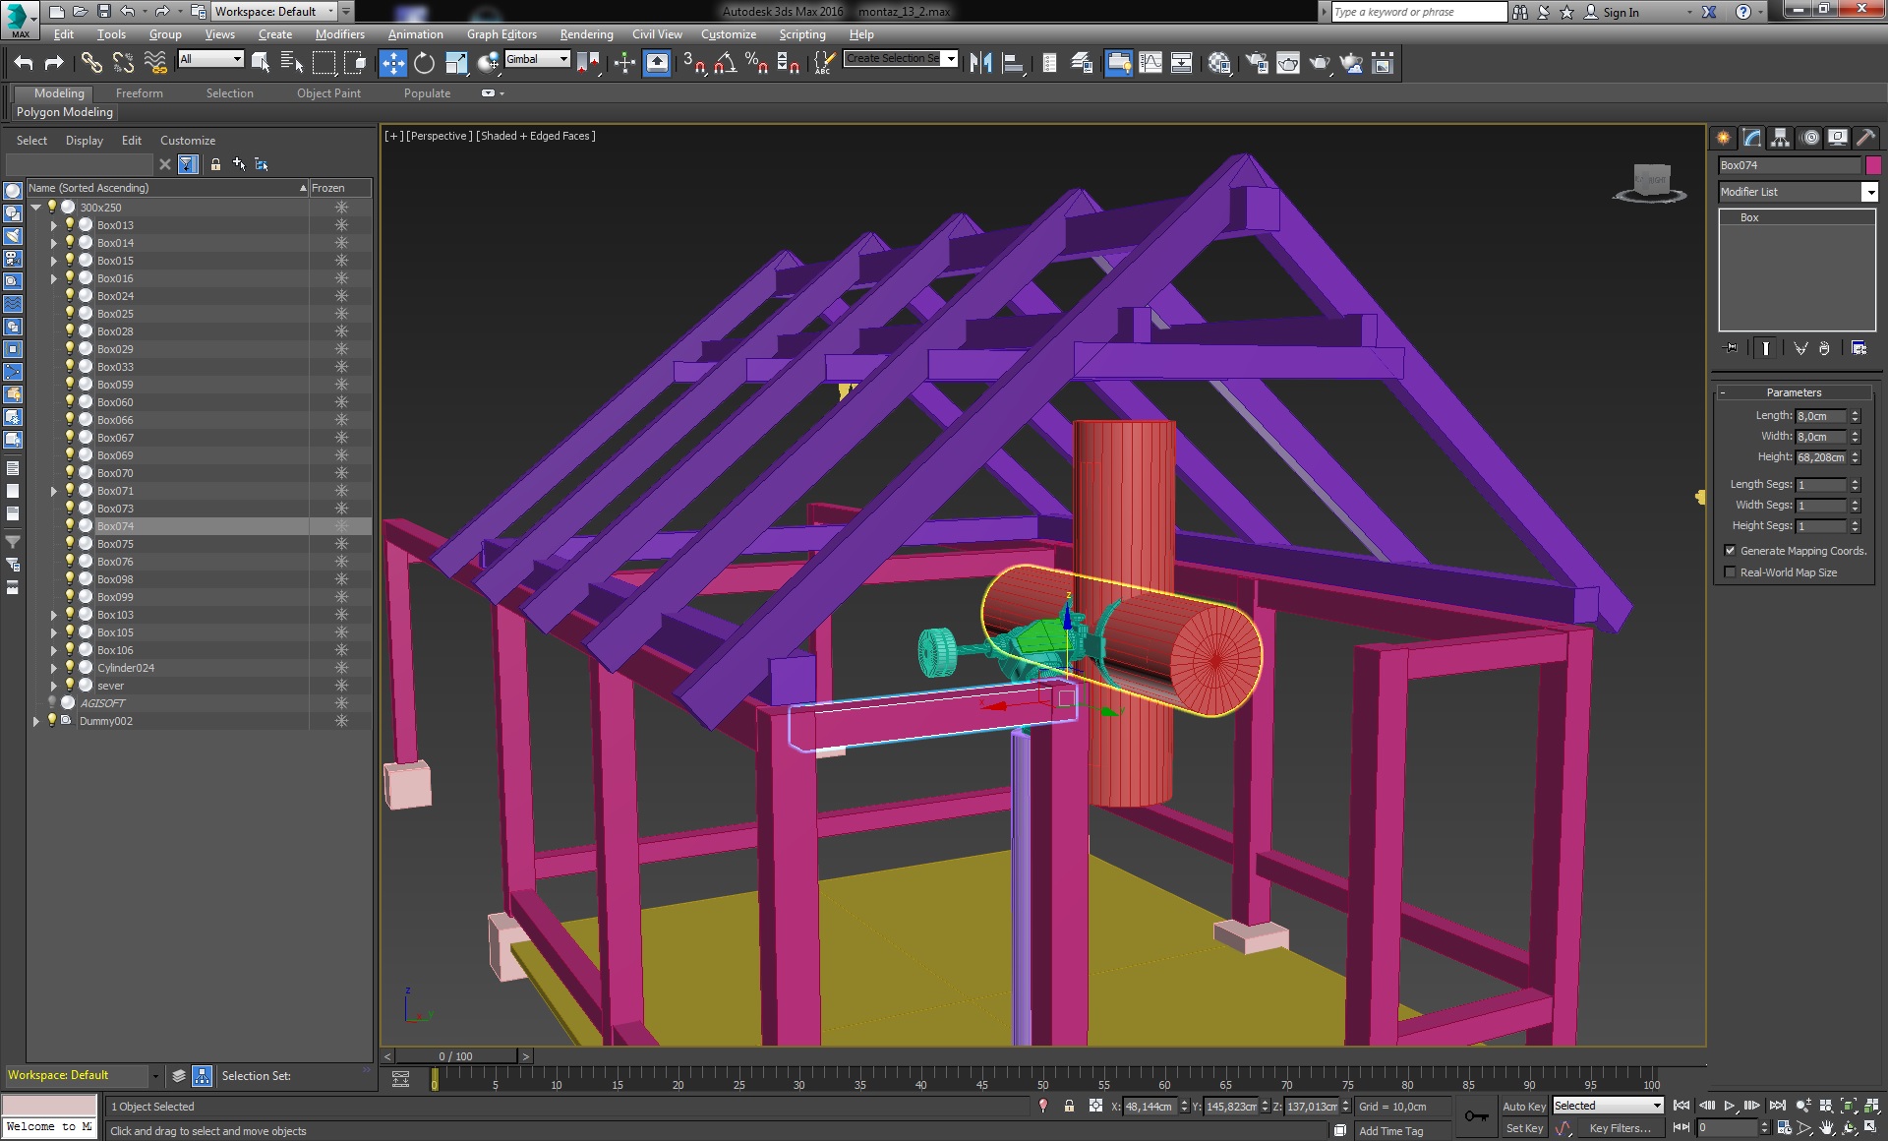Open the Schematic View

[x=1182, y=64]
